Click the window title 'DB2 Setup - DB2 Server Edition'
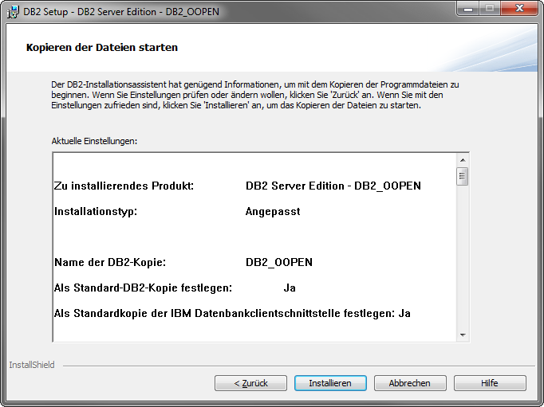 [121, 12]
